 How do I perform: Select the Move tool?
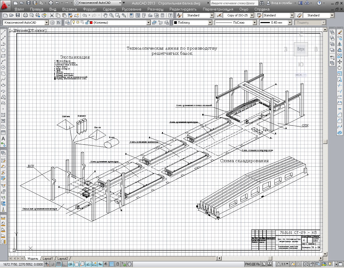click(340, 62)
